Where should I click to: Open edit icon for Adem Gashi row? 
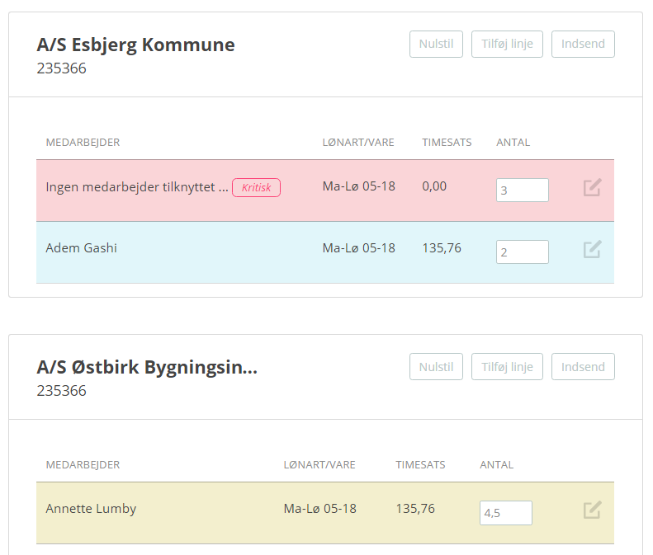tap(592, 249)
